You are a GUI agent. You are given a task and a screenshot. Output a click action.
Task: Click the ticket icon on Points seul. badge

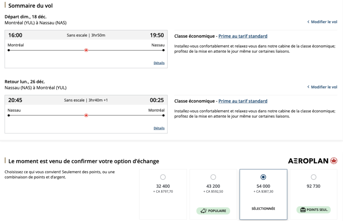(x=303, y=210)
